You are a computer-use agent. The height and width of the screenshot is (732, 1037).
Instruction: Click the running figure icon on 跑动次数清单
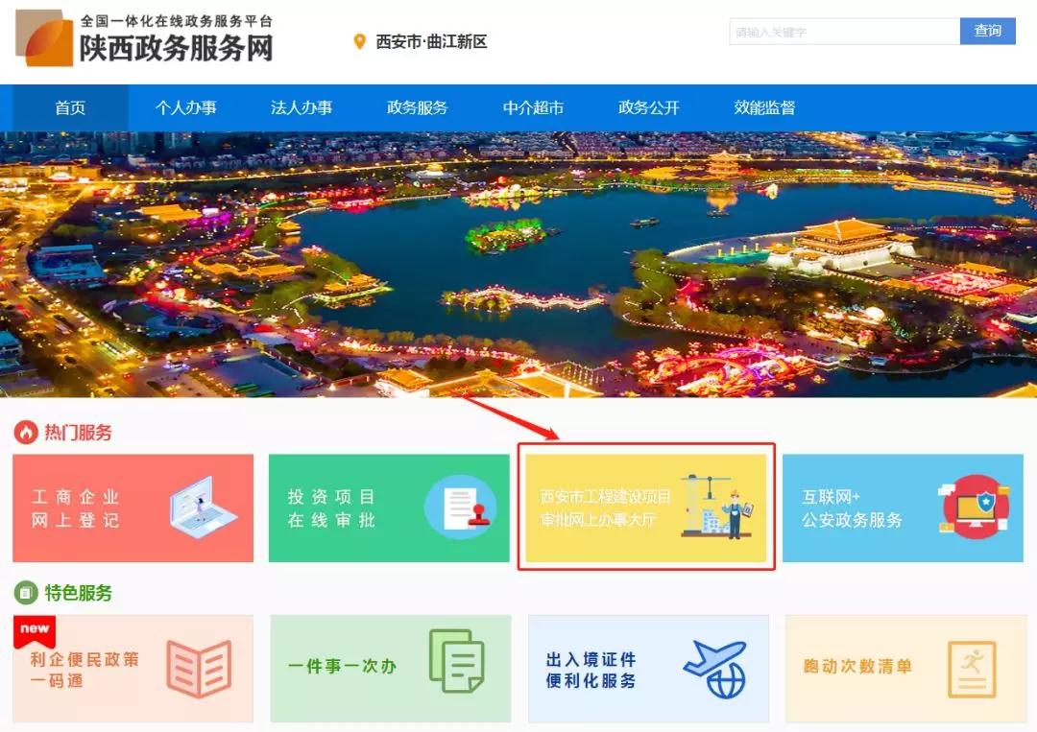click(x=972, y=669)
